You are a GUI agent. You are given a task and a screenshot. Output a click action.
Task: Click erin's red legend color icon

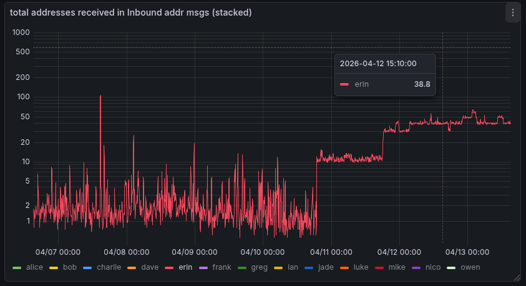(169, 267)
